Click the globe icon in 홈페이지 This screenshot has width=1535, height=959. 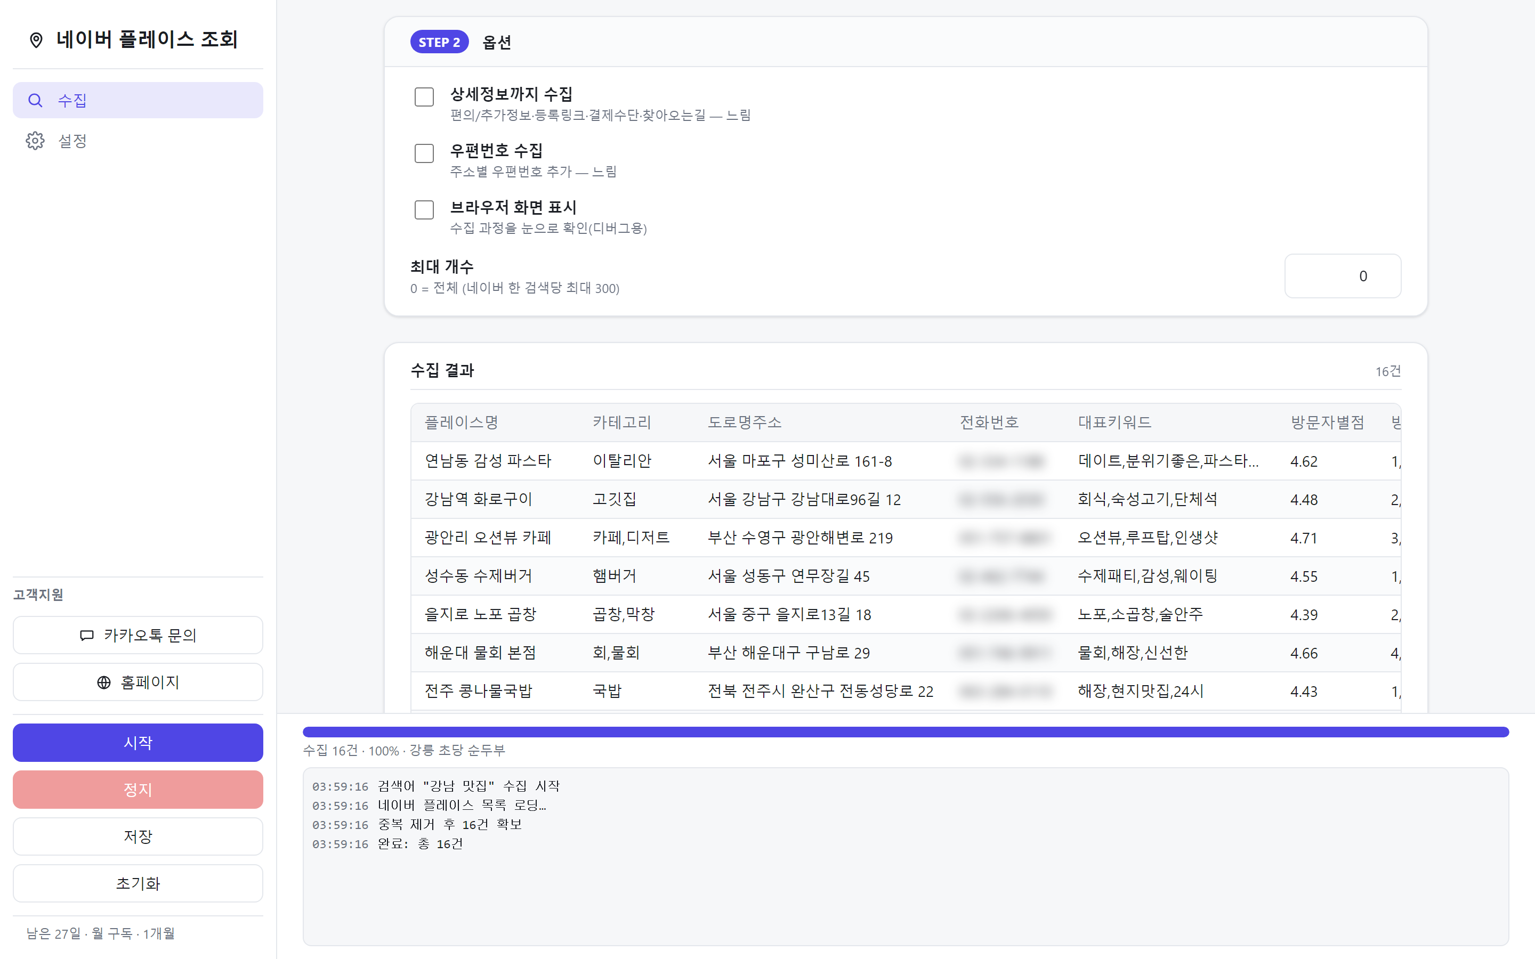click(x=104, y=682)
